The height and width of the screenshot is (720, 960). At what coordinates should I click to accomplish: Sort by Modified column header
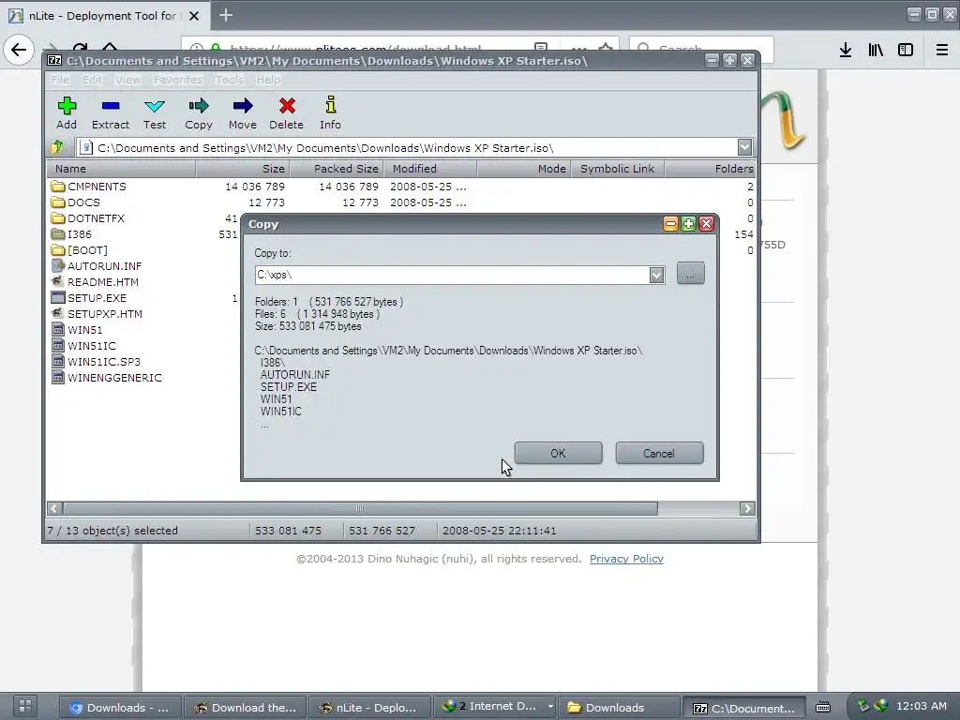coord(430,169)
